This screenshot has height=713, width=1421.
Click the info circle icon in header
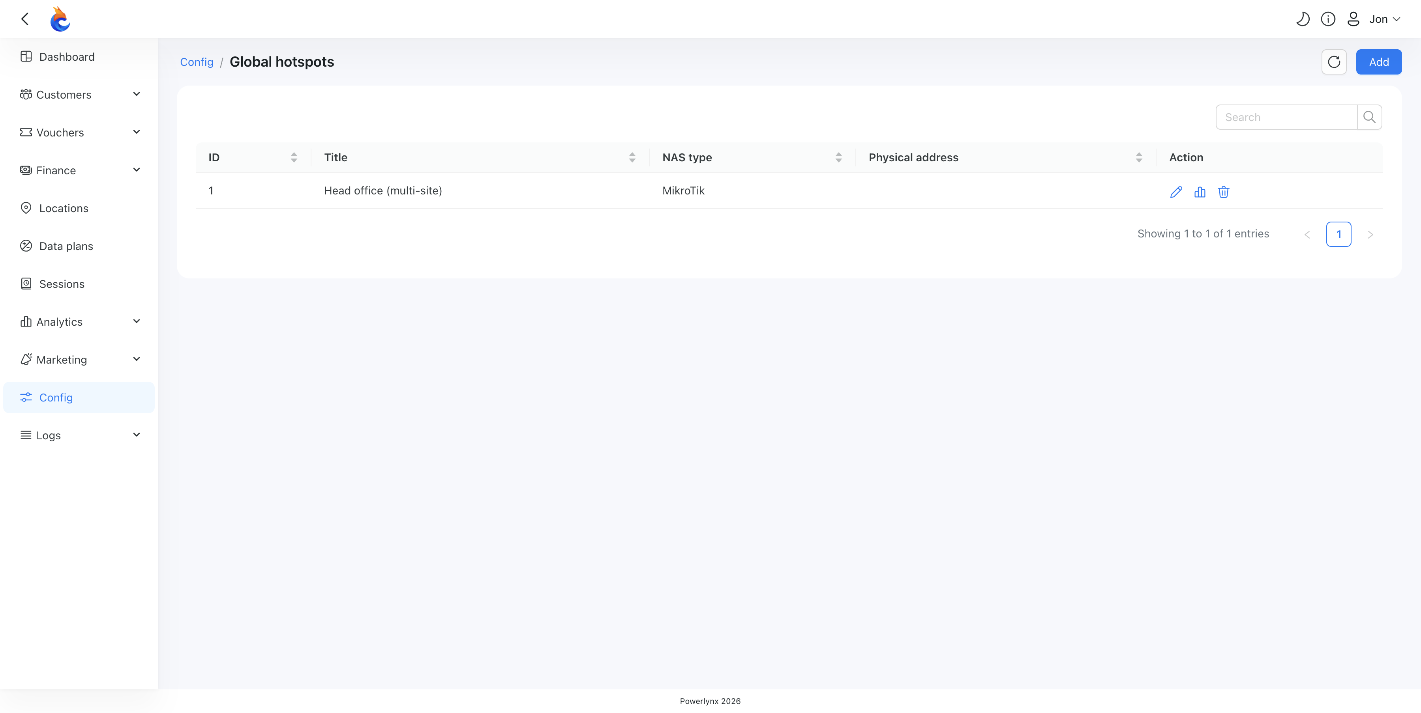1328,19
